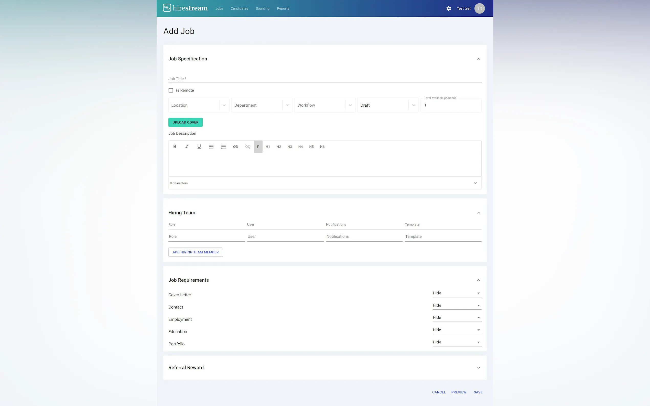The width and height of the screenshot is (650, 406).
Task: Click into the Job Title field
Action: (x=324, y=79)
